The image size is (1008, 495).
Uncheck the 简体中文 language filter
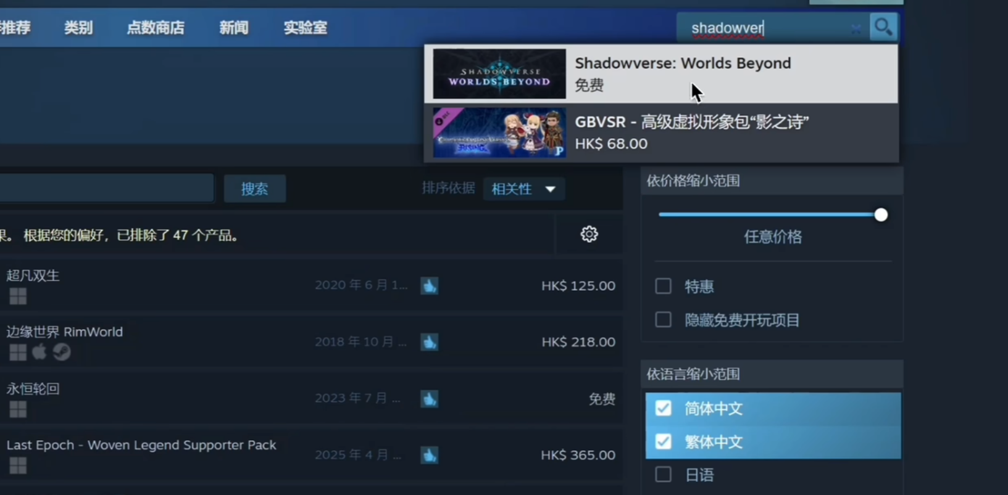point(663,408)
